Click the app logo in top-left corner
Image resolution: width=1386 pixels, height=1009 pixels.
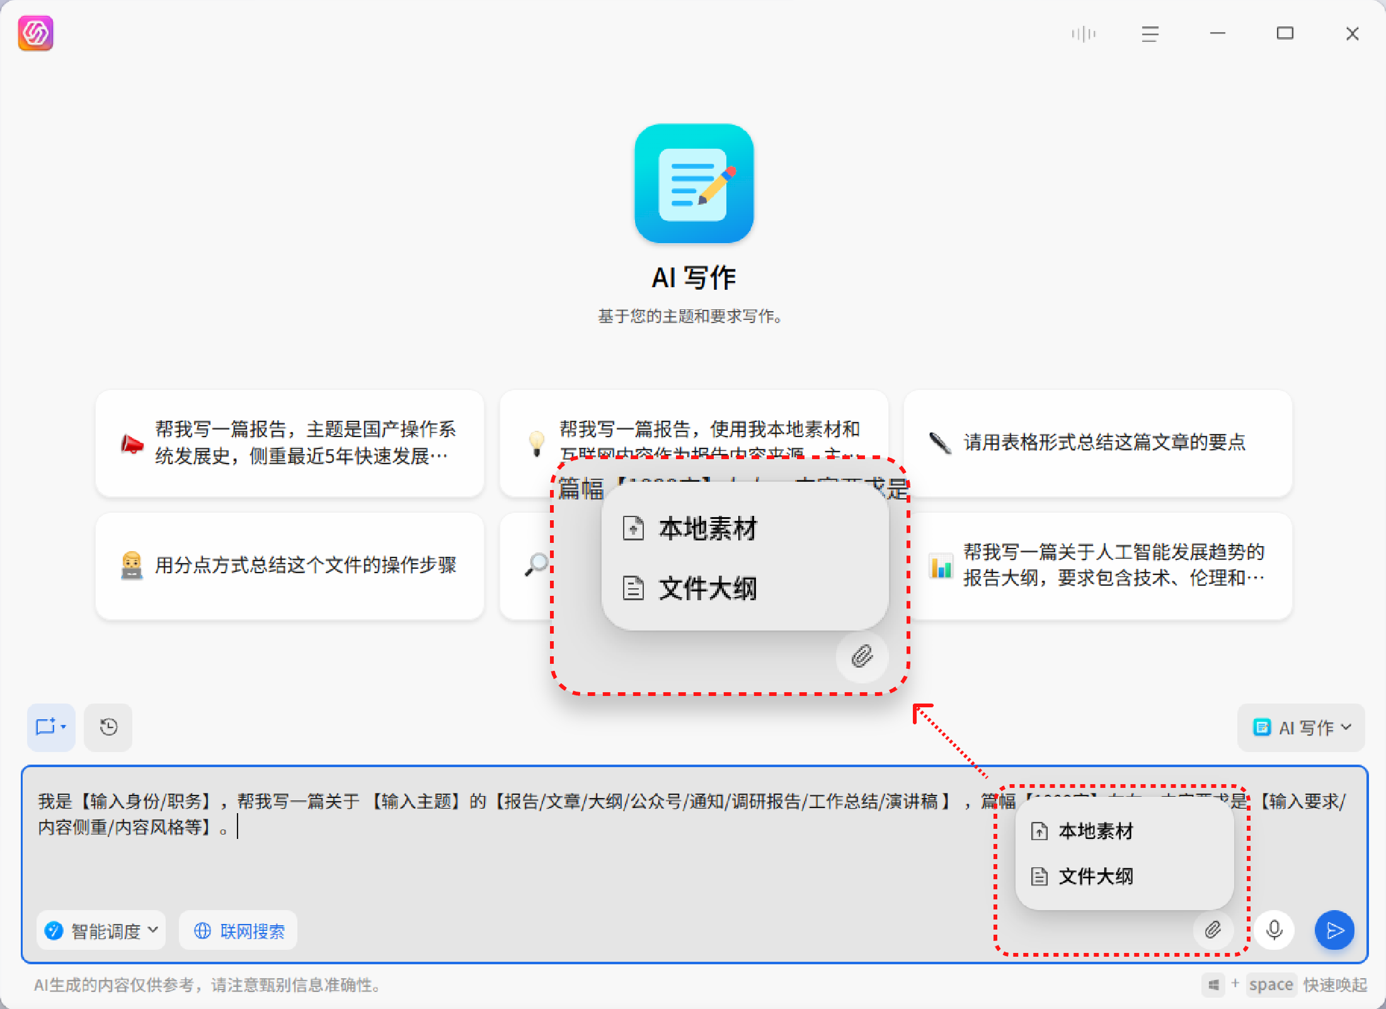pyautogui.click(x=36, y=33)
